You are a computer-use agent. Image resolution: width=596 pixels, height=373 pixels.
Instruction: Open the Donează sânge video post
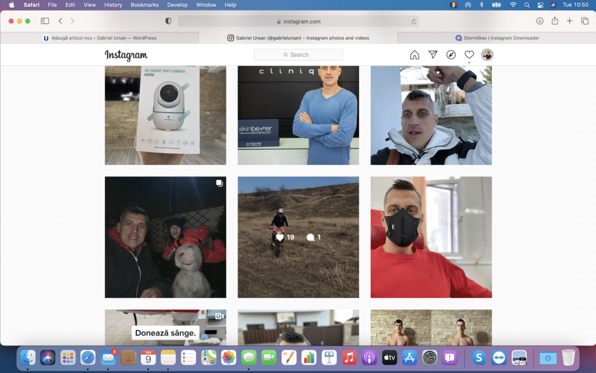165,328
